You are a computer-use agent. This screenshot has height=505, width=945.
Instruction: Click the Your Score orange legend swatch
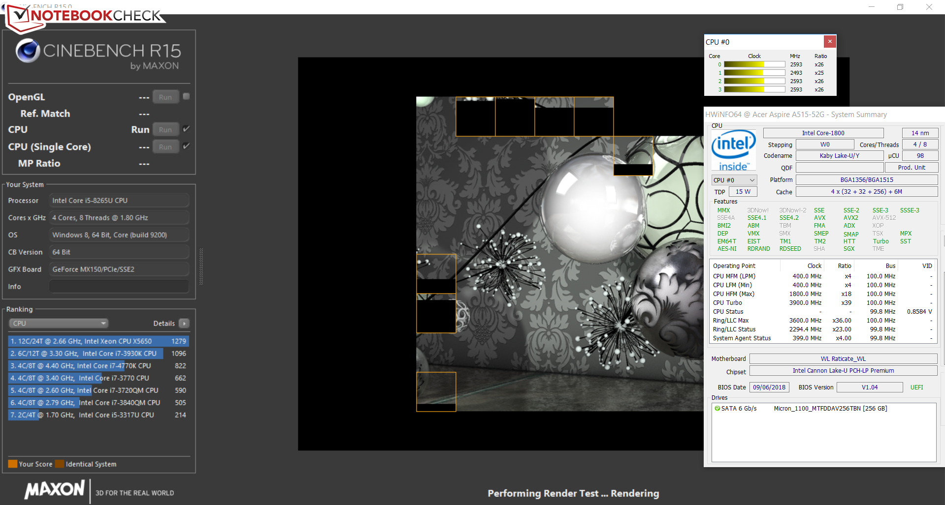pos(13,464)
